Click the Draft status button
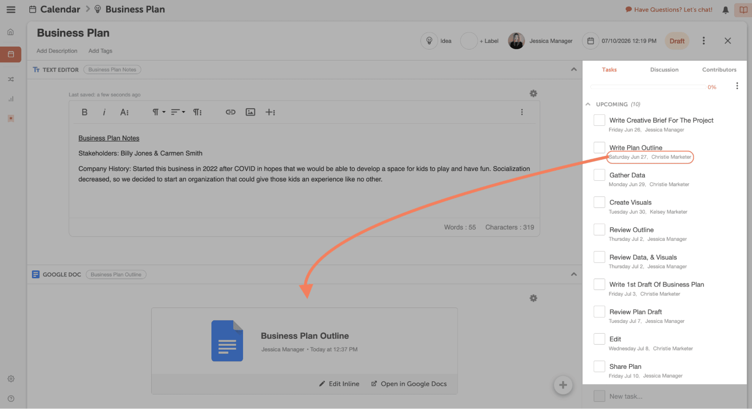Image resolution: width=752 pixels, height=409 pixels. pos(676,41)
